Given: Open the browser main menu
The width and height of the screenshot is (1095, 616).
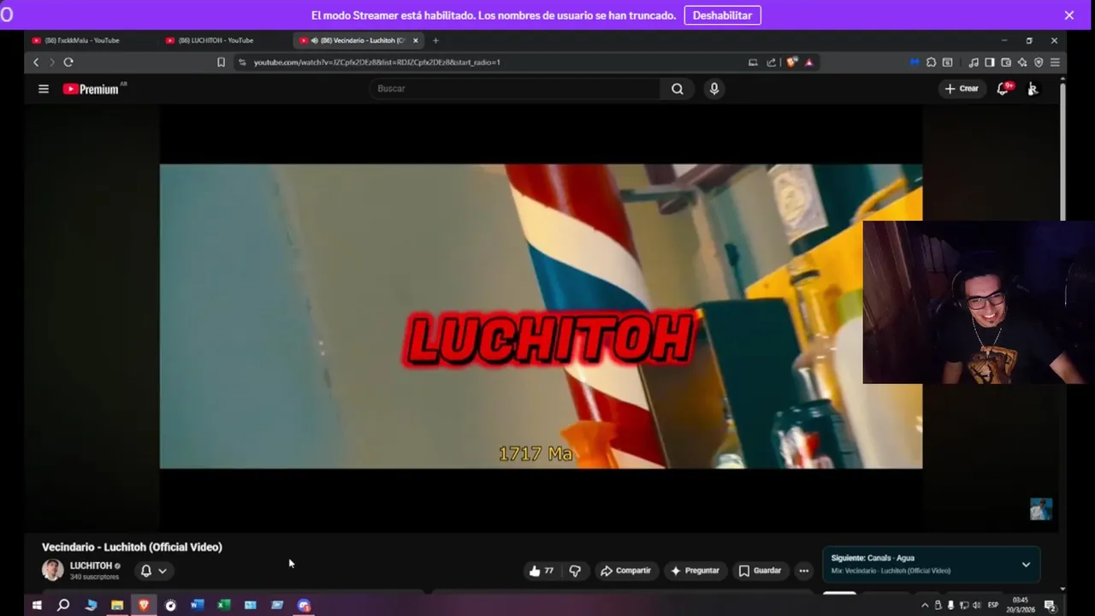Looking at the screenshot, I should tap(1055, 62).
